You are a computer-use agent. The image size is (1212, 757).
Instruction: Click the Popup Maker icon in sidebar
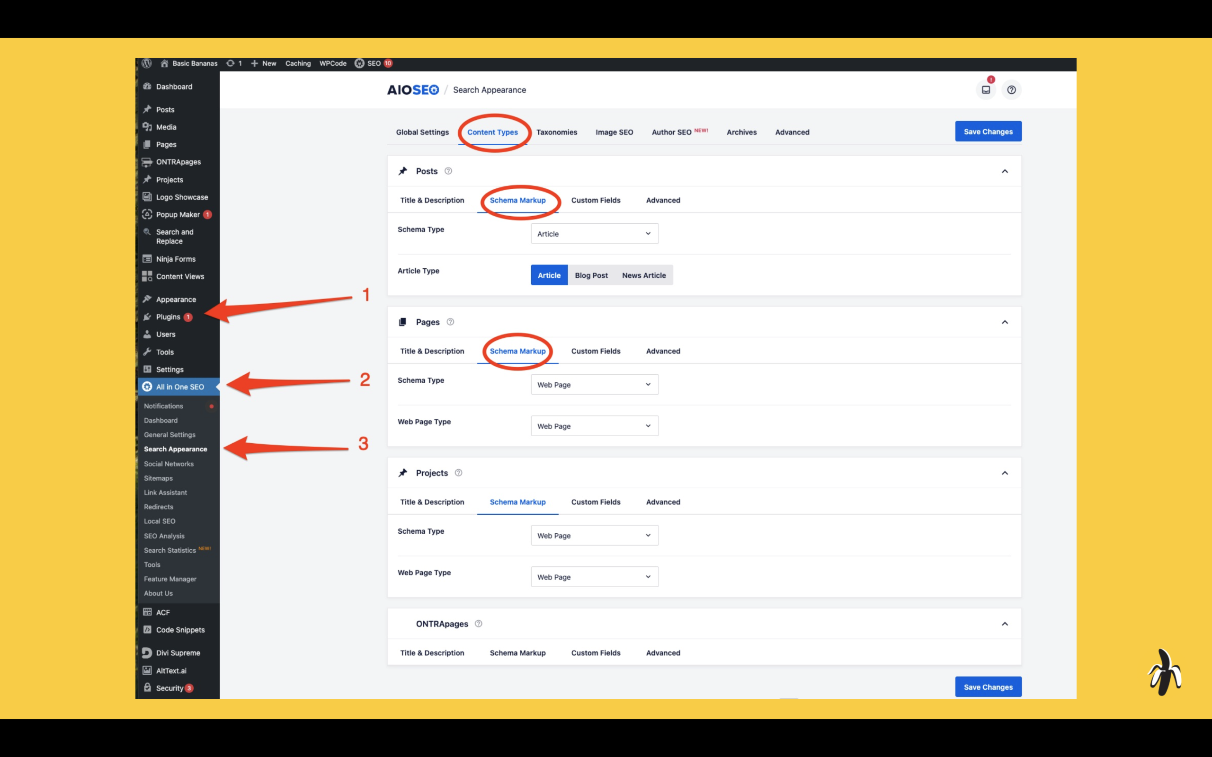coord(147,214)
